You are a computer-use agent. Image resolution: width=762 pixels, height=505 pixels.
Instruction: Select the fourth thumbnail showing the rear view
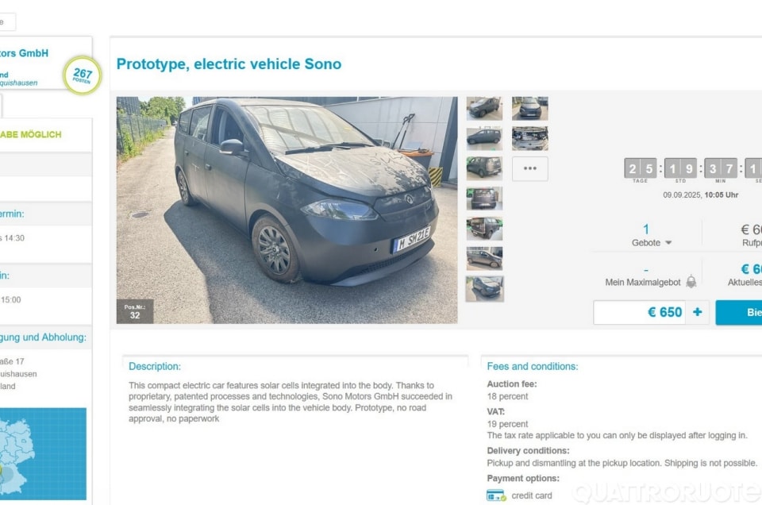(x=484, y=199)
